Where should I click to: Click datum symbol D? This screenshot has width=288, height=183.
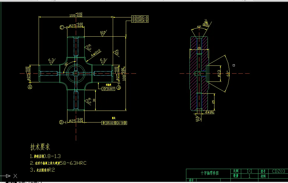(61, 122)
